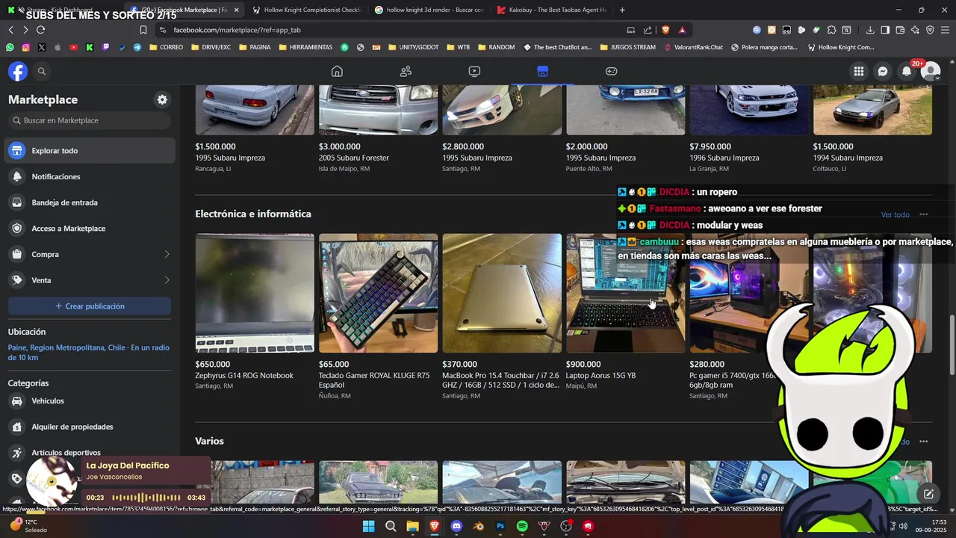Click the Notificaciones bell in Marketplace sidebar
This screenshot has width=956, height=538.
[x=16, y=176]
